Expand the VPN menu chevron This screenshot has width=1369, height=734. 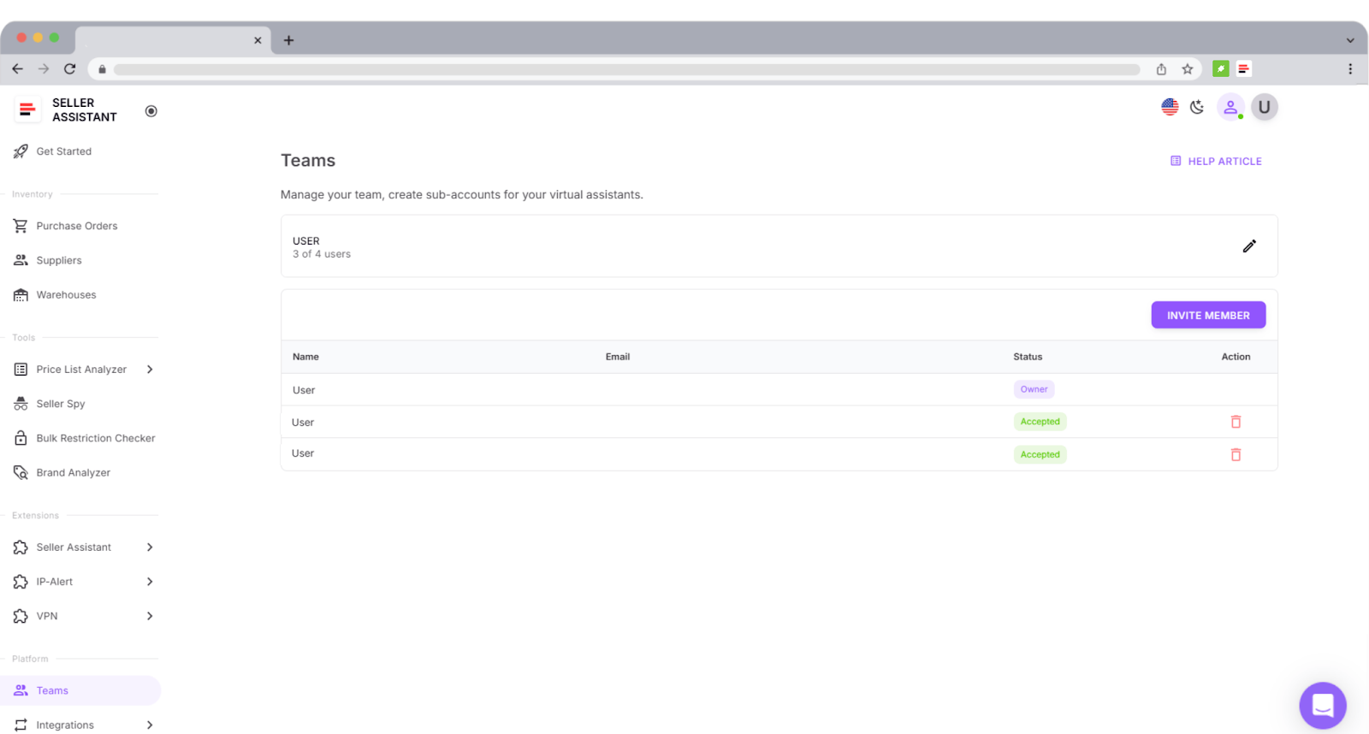click(150, 616)
